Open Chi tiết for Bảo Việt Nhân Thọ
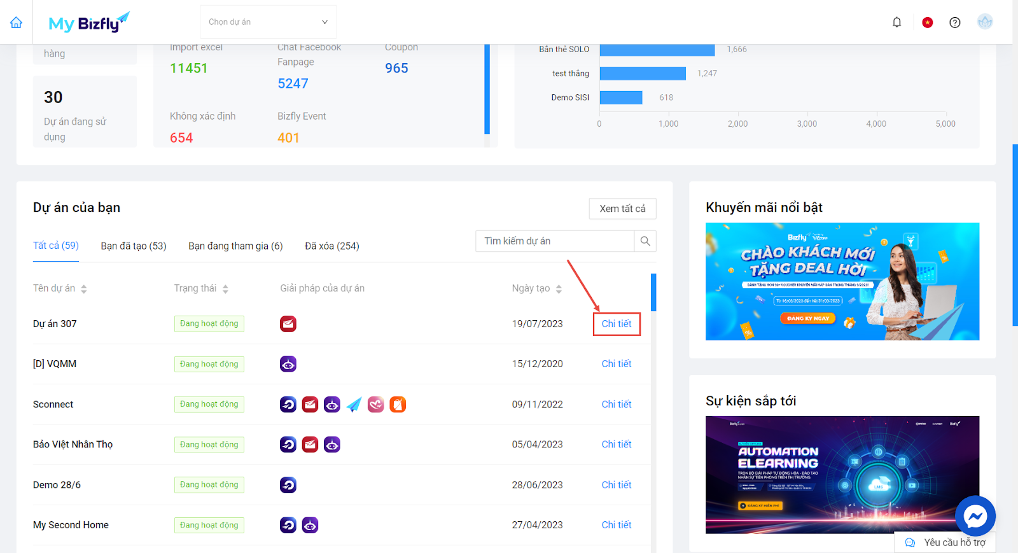 point(617,444)
